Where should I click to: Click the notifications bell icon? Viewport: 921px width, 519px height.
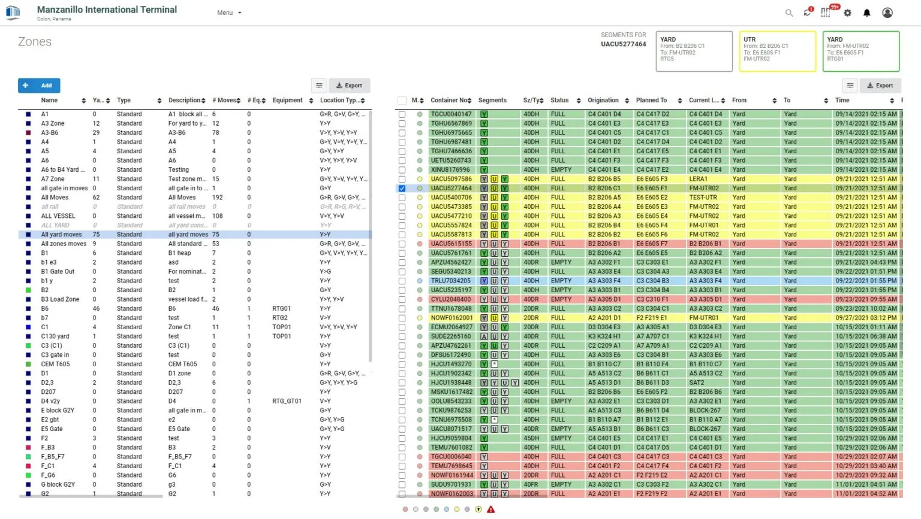coord(866,13)
